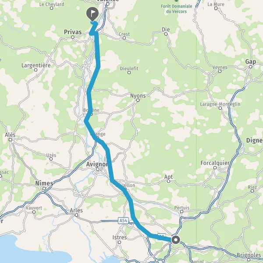Select the Istres town label

(x=119, y=237)
